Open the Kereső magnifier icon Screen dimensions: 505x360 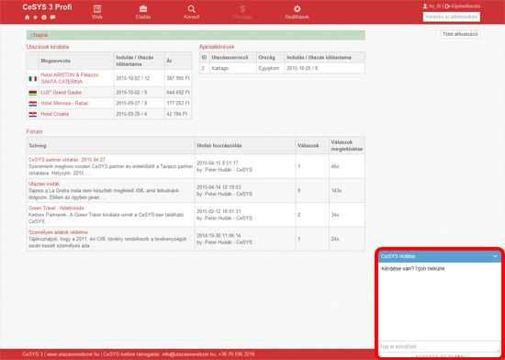pos(192,8)
